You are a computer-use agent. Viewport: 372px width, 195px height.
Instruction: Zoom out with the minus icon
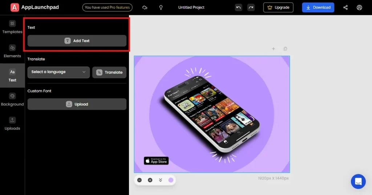[x=139, y=180]
